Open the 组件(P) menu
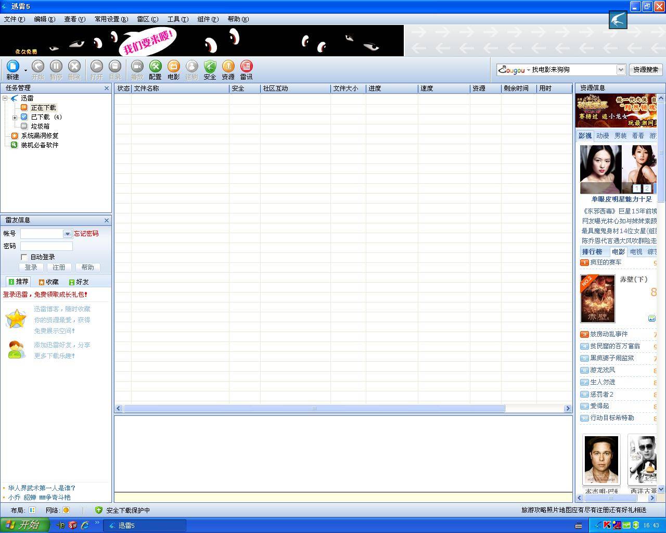Screen dimensions: 666x533 pos(208,19)
